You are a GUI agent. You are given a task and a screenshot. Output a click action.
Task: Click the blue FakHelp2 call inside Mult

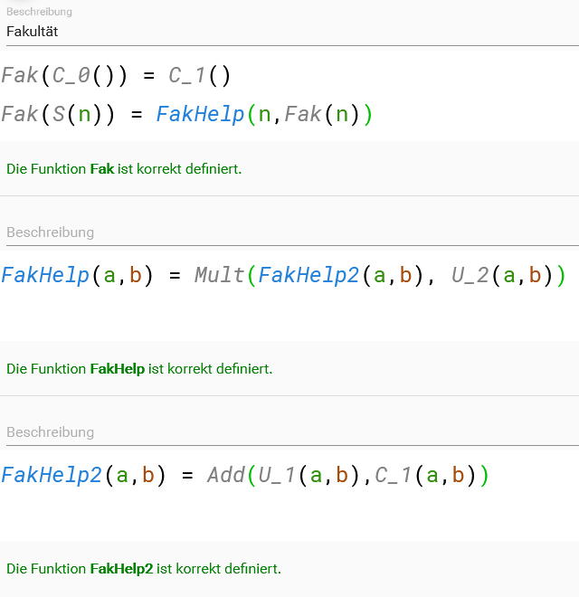coord(308,275)
